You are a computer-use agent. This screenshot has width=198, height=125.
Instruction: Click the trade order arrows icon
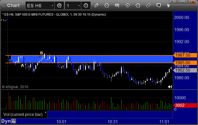(x=148, y=5)
